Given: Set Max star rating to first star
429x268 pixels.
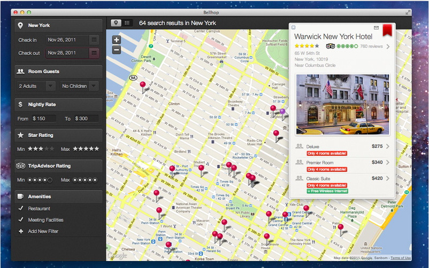Looking at the screenshot, I should [x=75, y=149].
